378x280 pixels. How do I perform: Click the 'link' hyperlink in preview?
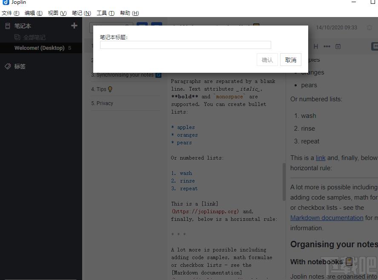click(x=321, y=158)
